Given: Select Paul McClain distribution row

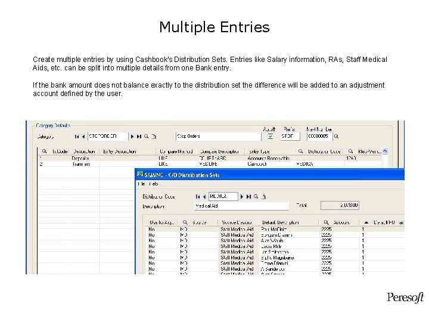Looking at the screenshot, I should (275, 229).
